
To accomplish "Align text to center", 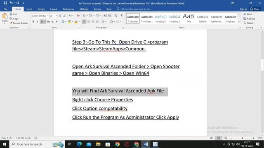I will [88, 22].
